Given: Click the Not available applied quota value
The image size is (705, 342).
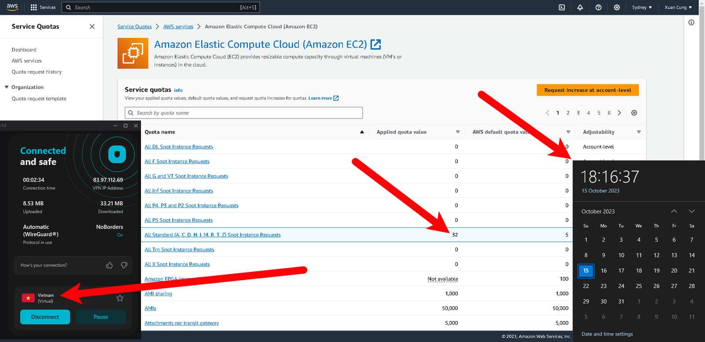Looking at the screenshot, I should click(x=442, y=279).
